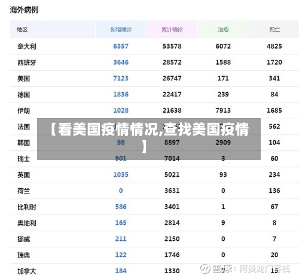Click new cases value 1035
The width and height of the screenshot is (299, 278).
click(x=121, y=175)
